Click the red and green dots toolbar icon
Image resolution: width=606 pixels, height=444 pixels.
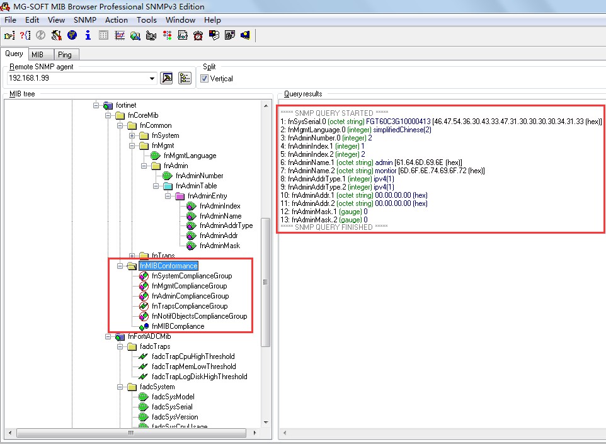click(167, 35)
